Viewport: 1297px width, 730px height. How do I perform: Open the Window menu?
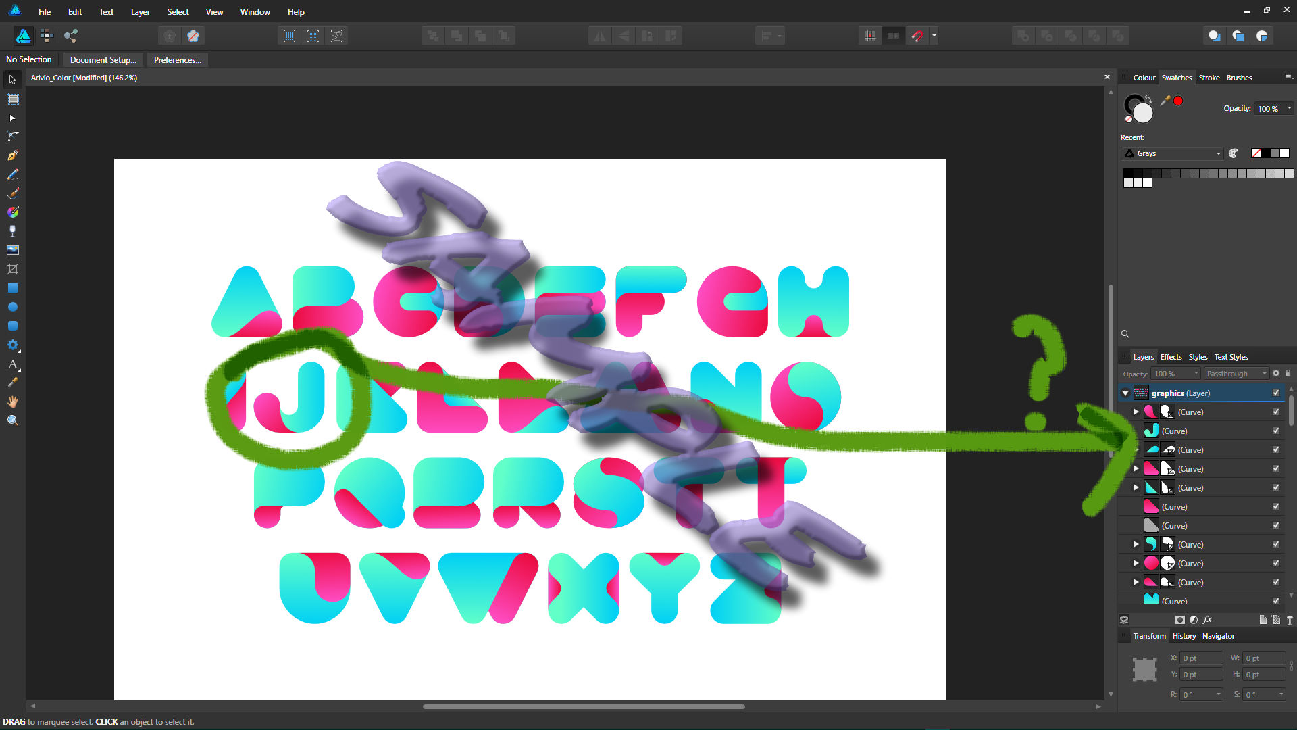pyautogui.click(x=255, y=12)
